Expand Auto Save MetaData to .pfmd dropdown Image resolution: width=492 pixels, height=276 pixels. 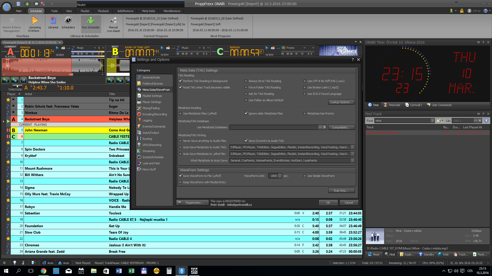(353, 154)
